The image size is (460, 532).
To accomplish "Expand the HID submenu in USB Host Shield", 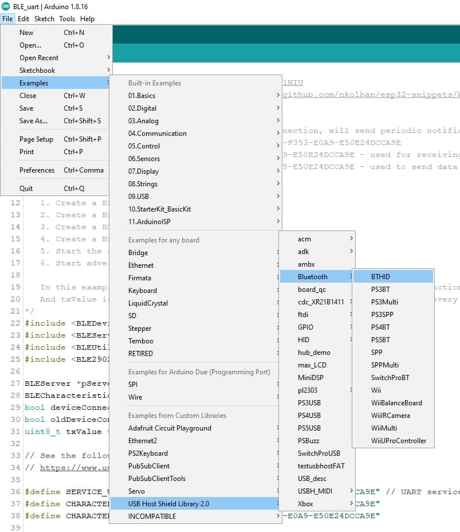I will [304, 340].
